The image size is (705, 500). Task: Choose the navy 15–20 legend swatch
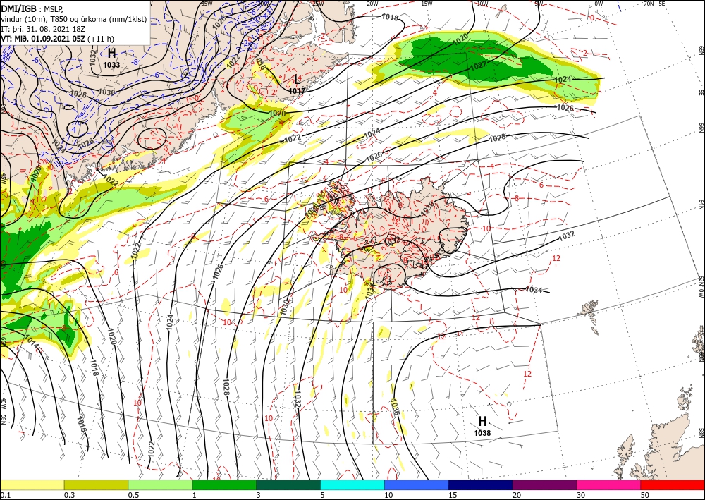pyautogui.click(x=481, y=484)
